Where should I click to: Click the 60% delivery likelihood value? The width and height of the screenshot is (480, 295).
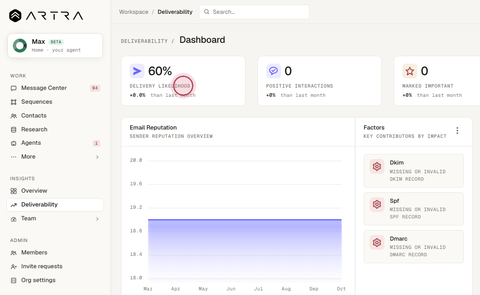pyautogui.click(x=160, y=71)
